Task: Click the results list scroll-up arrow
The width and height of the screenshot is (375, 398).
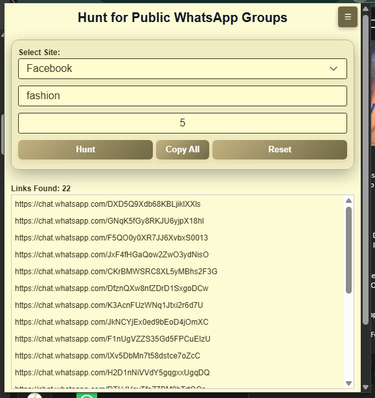Action: click(x=348, y=201)
